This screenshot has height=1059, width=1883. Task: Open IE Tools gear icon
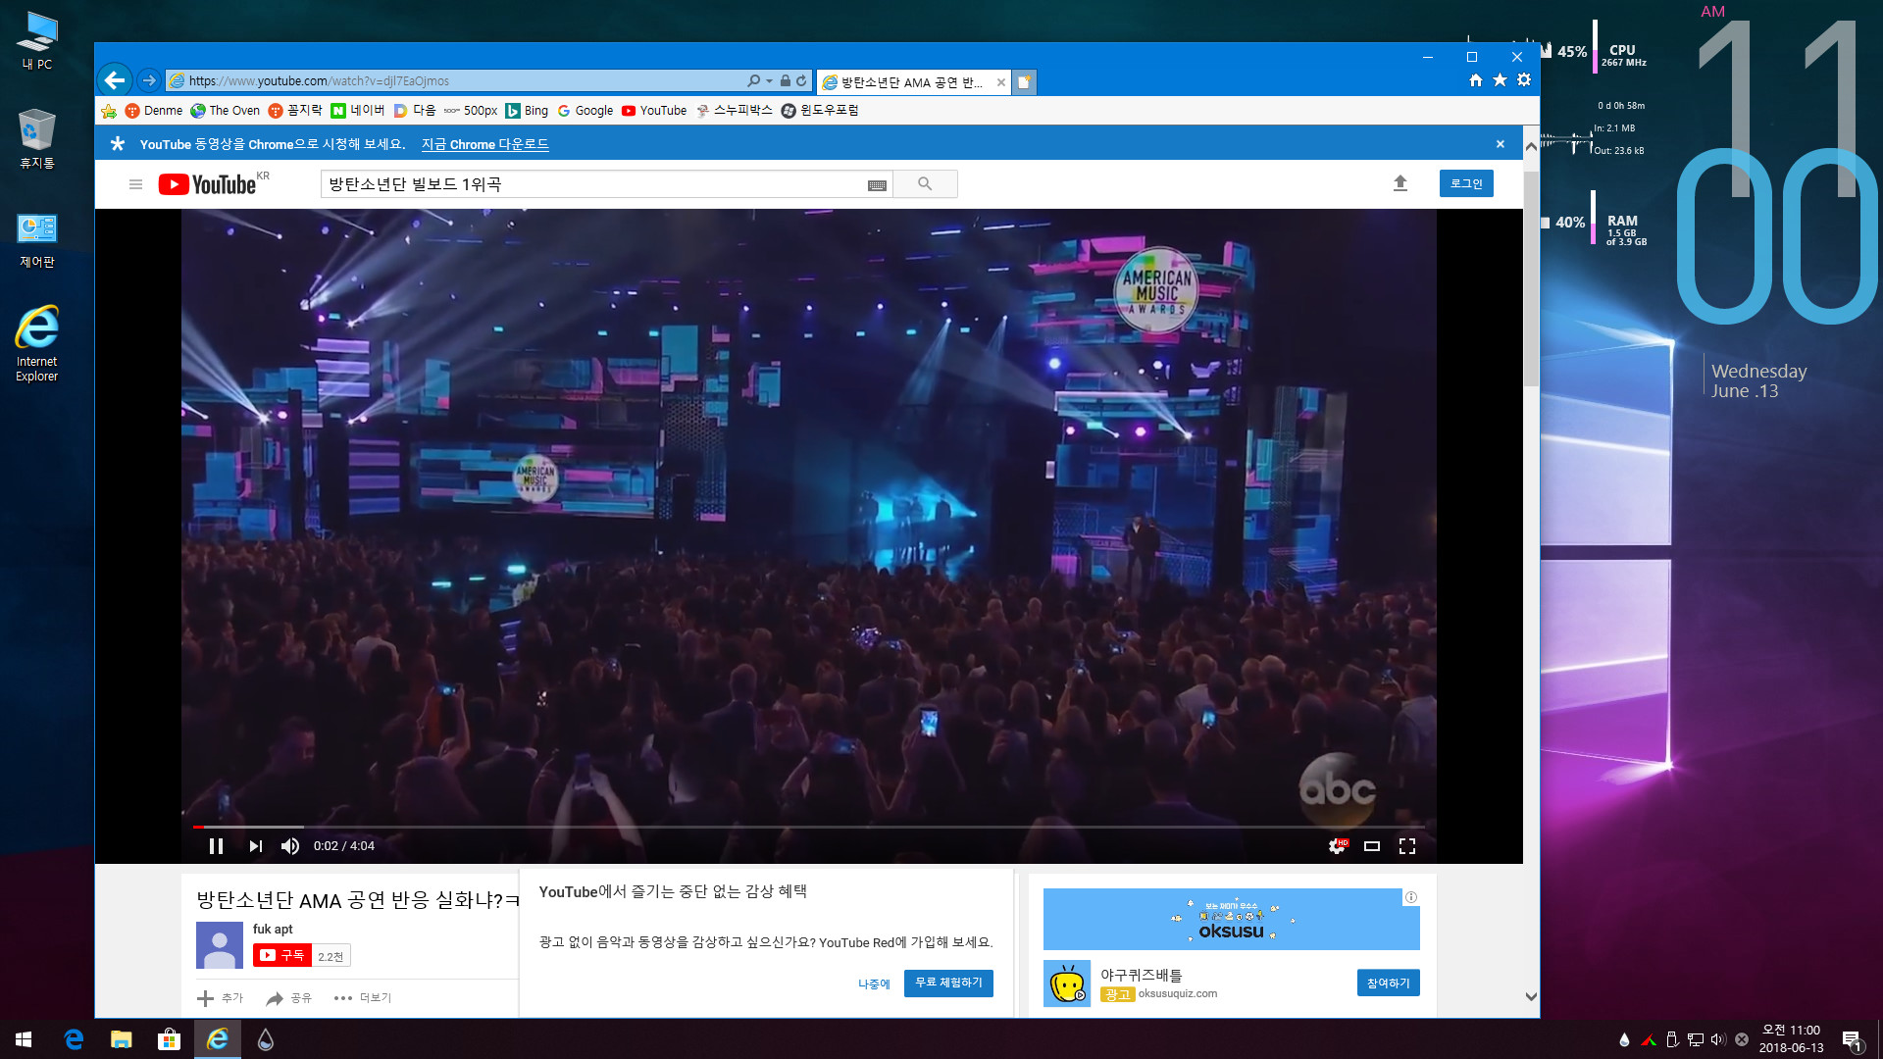1524,80
